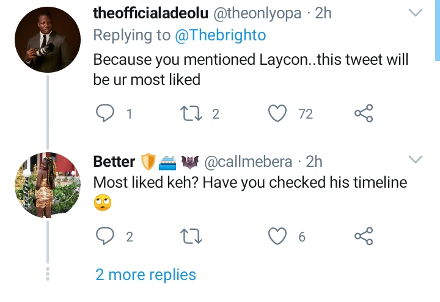Screen dimensions: 440x302
Task: Open the Better display name
Action: 114,161
